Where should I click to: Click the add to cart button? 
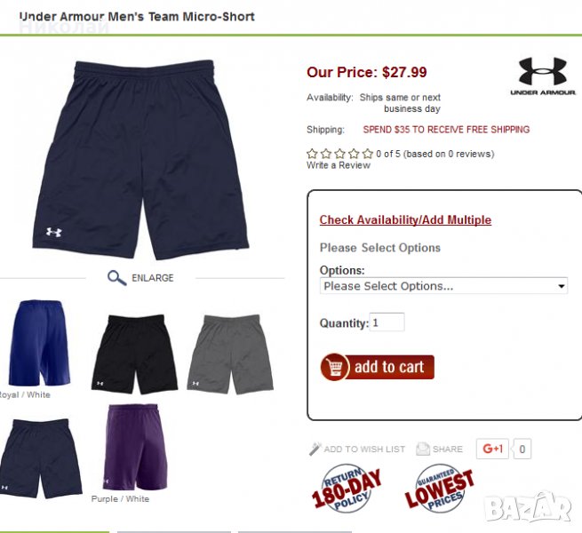(x=378, y=367)
